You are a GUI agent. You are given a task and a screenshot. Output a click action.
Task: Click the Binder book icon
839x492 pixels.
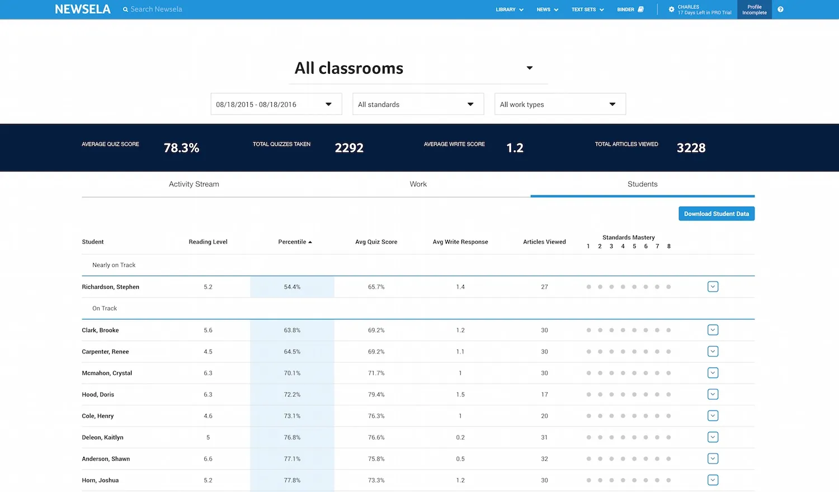tap(641, 9)
